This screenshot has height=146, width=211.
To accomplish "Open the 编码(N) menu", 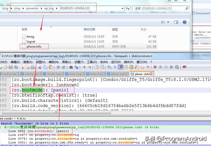I will [x=53, y=62].
